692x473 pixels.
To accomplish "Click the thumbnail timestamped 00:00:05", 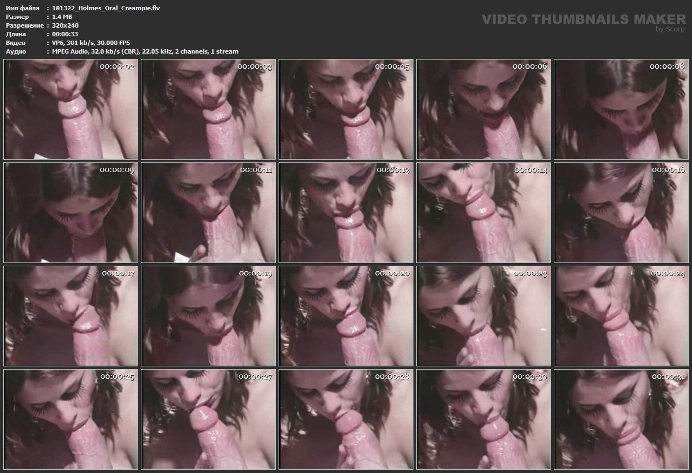I will point(346,109).
